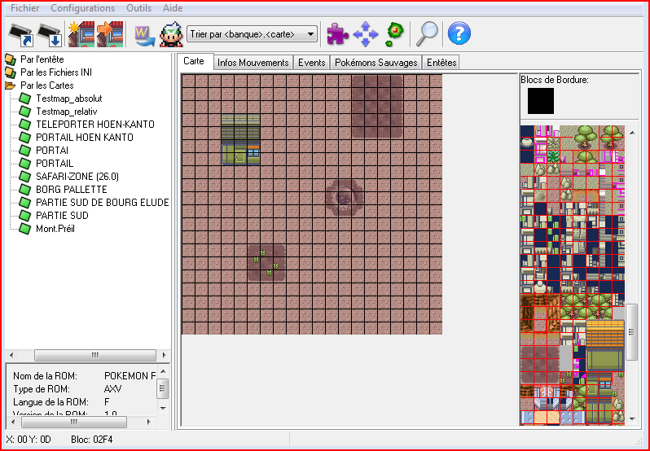This screenshot has height=451, width=650.
Task: Click the dark dirt patch at the top of the map
Action: pos(377,107)
